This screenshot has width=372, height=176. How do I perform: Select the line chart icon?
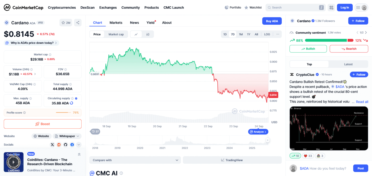pos(136,34)
